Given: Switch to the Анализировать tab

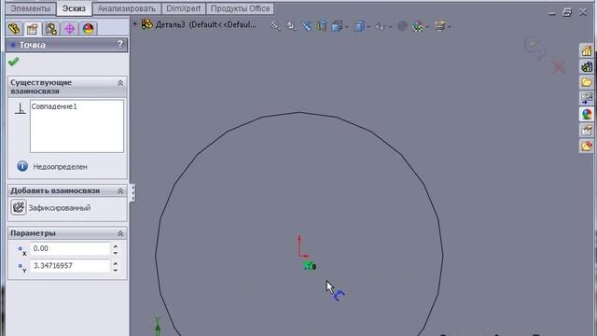Looking at the screenshot, I should coord(127,8).
